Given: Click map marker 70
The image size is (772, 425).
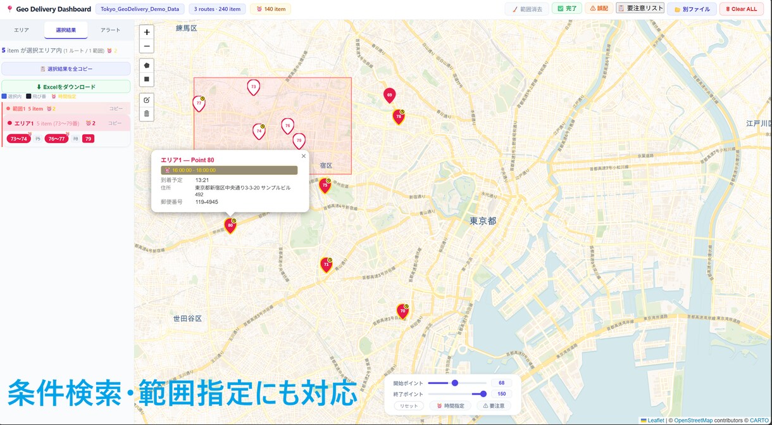Looking at the screenshot, I should (402, 312).
